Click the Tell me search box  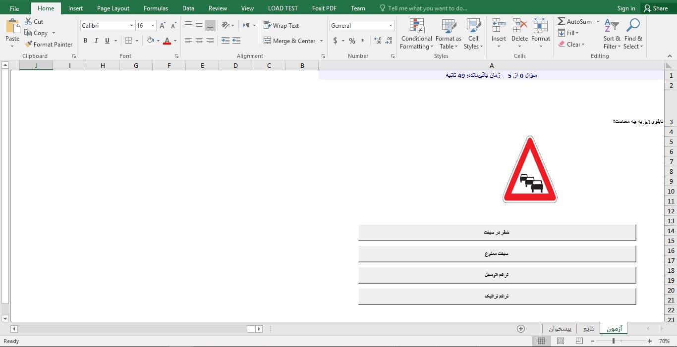pos(427,8)
